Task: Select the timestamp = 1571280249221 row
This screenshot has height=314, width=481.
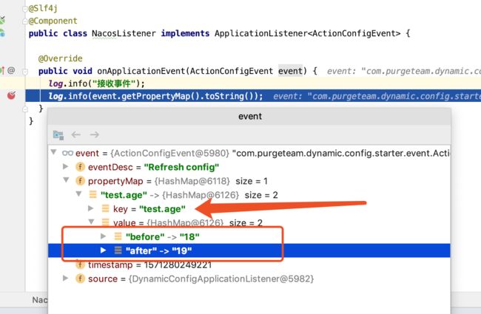Action: [249, 264]
